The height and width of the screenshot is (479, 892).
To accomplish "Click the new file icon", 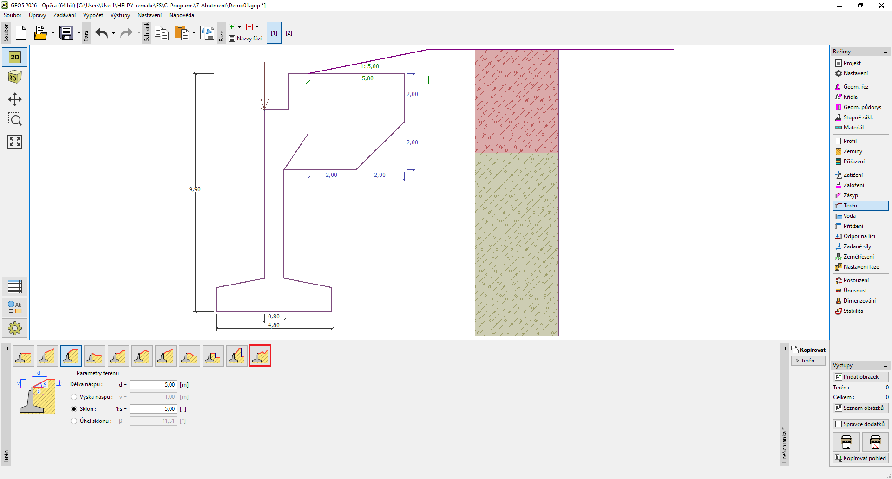I will [x=21, y=33].
